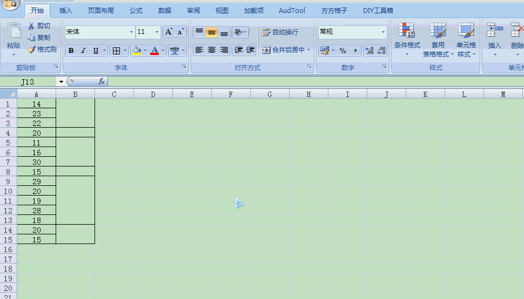Toggle Wrap Text (自动换行)
Screen dimensions: 524x299
click(x=280, y=32)
